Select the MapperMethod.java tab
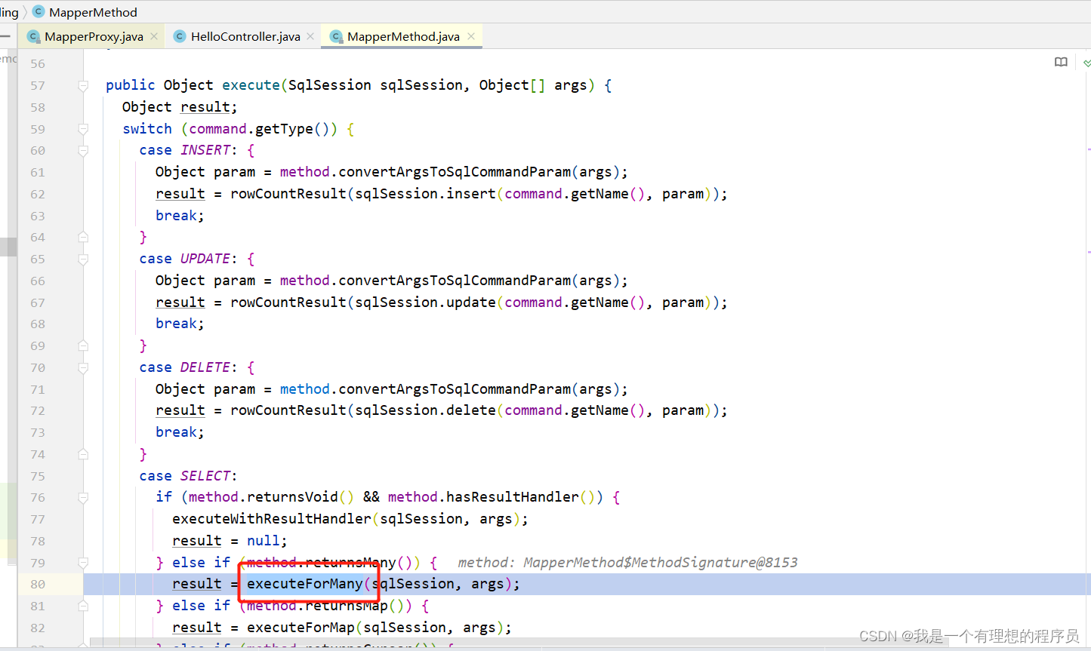 [402, 36]
